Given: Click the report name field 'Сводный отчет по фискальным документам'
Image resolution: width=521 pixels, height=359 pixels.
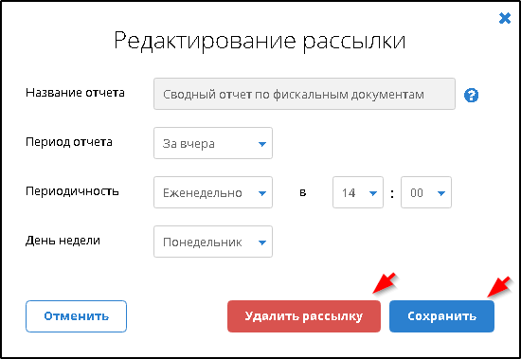Looking at the screenshot, I should 304,94.
